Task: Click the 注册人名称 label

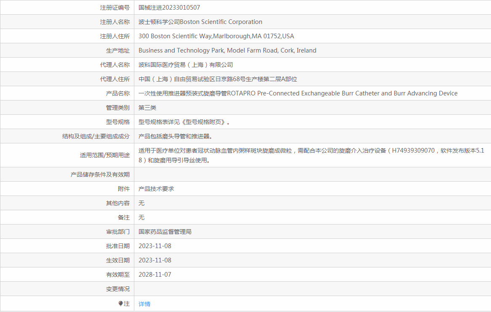Action: (115, 22)
